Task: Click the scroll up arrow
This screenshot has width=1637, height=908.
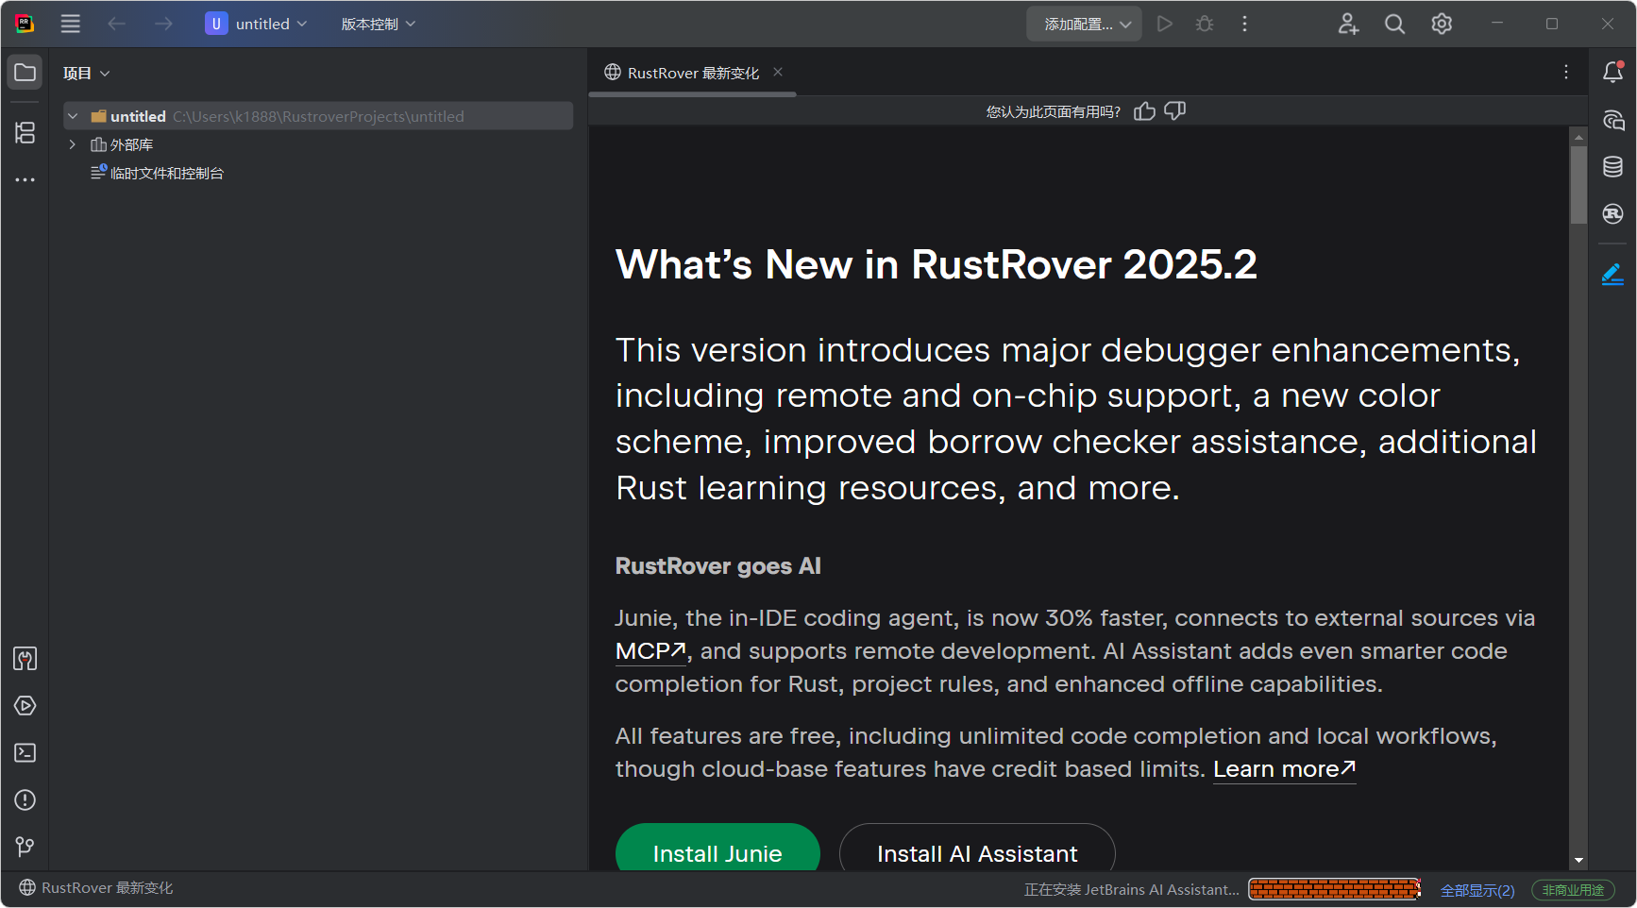Action: click(1578, 137)
